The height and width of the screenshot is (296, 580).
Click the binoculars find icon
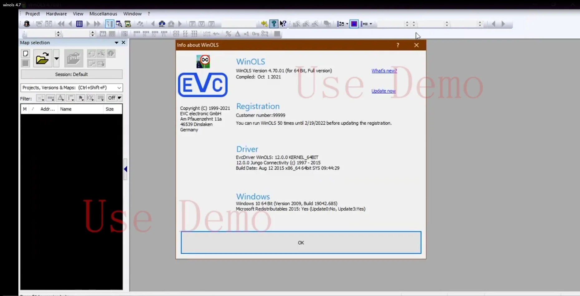(162, 24)
